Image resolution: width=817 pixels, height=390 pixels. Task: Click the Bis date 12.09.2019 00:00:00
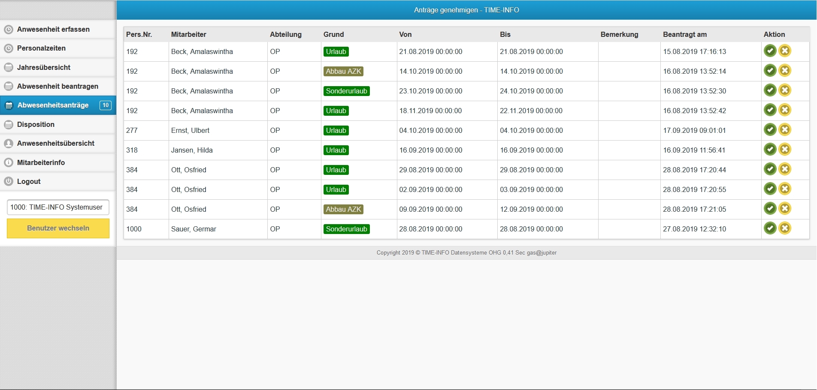(532, 210)
